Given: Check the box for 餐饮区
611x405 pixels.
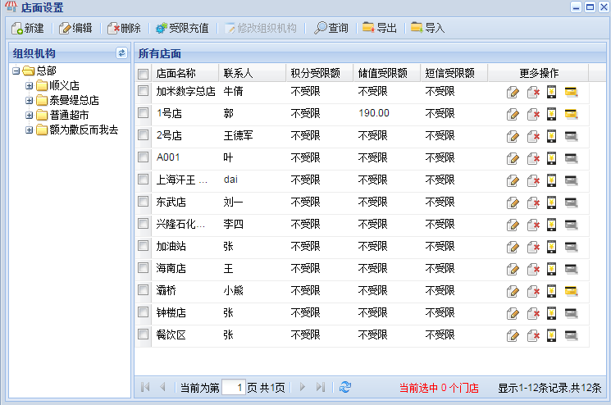Looking at the screenshot, I should [x=144, y=334].
